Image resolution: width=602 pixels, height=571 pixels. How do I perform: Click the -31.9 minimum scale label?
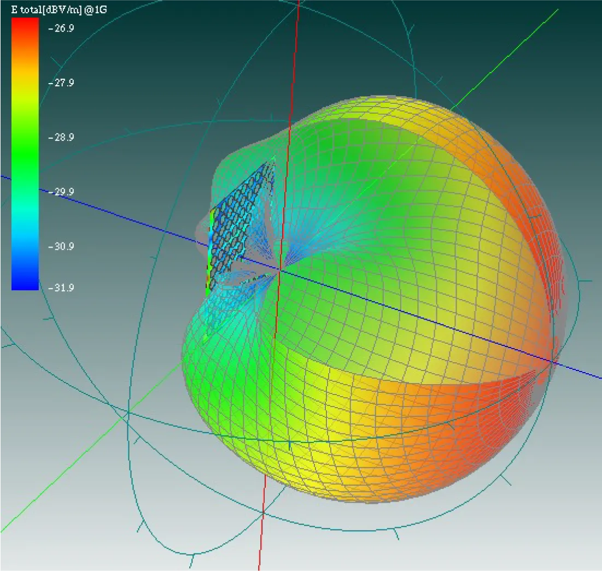point(61,287)
